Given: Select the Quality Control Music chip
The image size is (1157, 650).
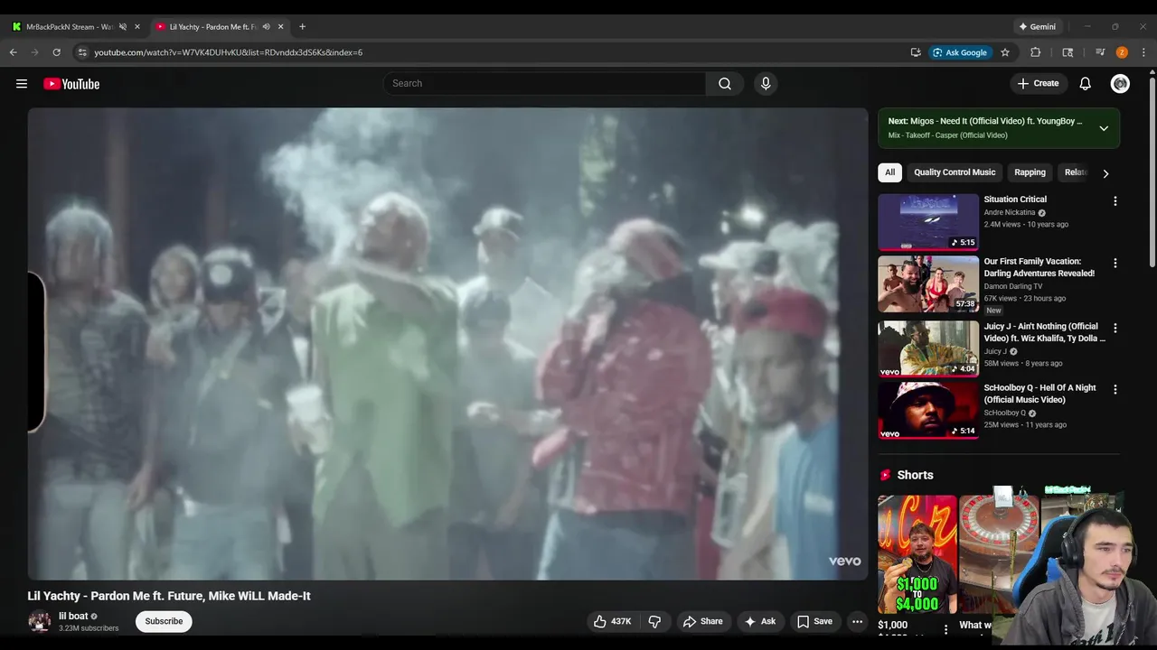Looking at the screenshot, I should 955,172.
